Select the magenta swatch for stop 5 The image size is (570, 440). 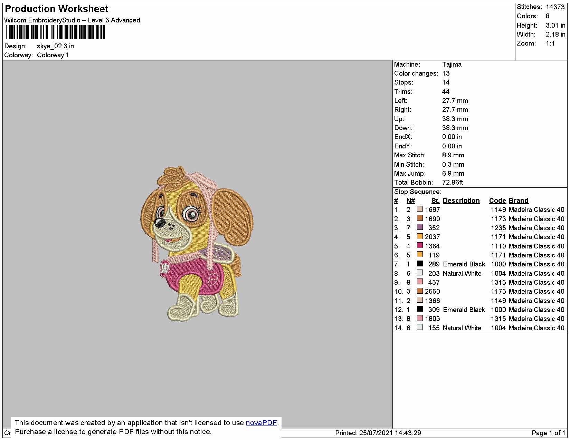click(x=420, y=245)
